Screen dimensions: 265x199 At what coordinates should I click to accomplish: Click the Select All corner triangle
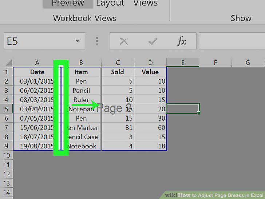pos(9,63)
